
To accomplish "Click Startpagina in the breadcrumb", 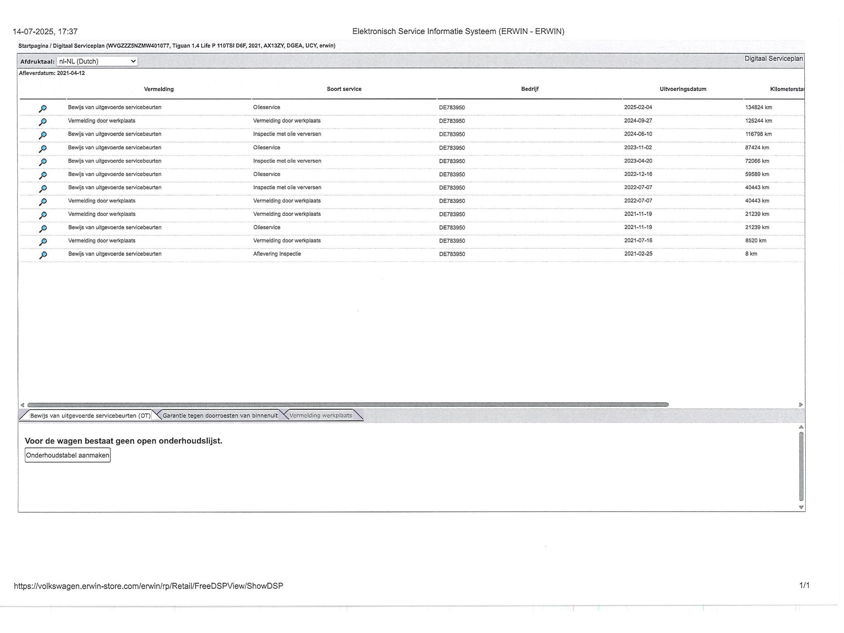I will (33, 46).
